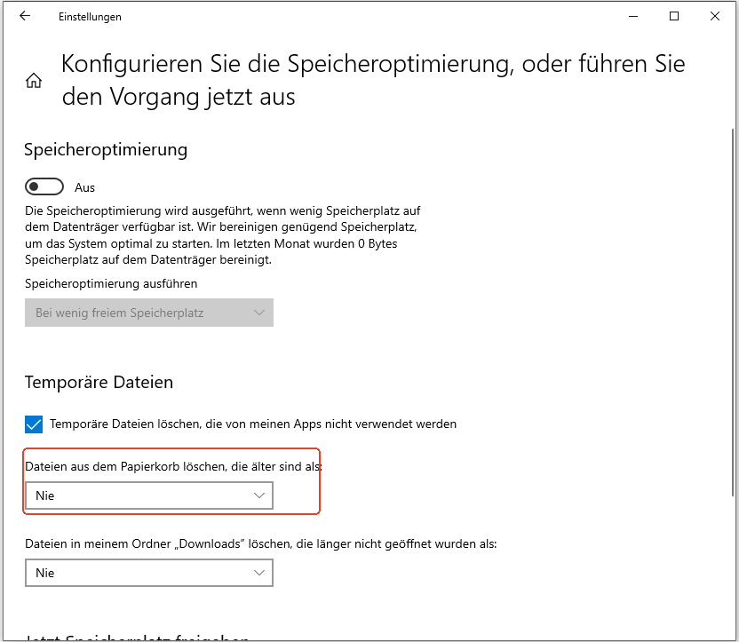Enable the Speicheroptimierung switch
739x642 pixels.
pos(44,186)
